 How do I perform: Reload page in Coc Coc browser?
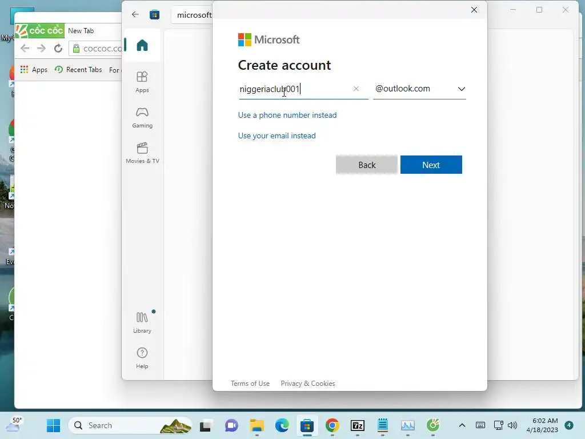pos(58,48)
